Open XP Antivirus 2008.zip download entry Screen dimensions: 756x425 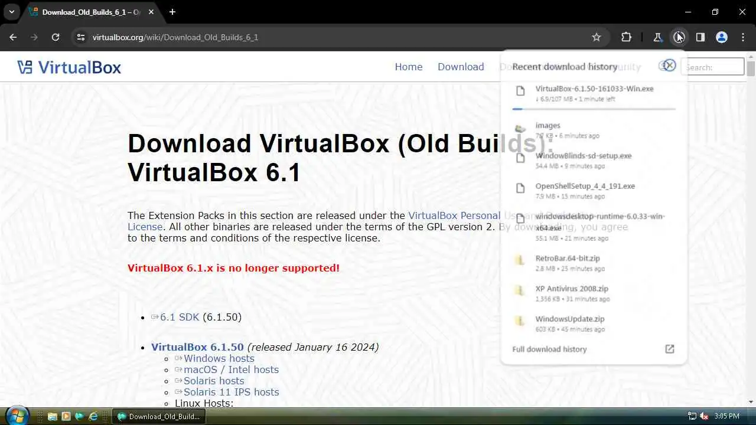(x=594, y=293)
